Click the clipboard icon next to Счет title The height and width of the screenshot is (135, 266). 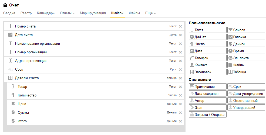click(5, 5)
